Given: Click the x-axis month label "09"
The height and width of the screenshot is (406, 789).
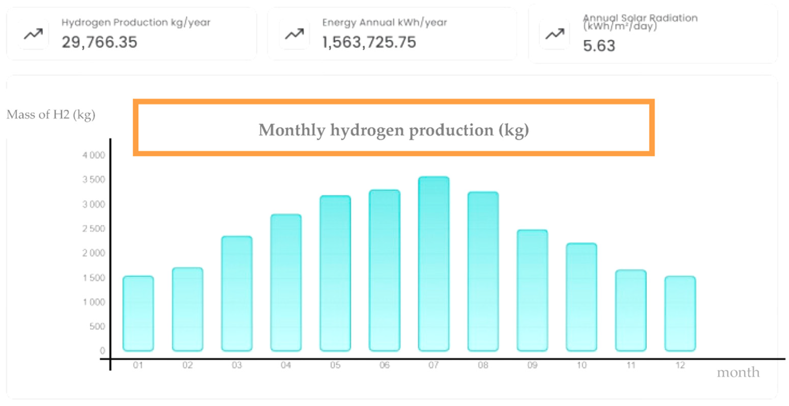Looking at the screenshot, I should [x=532, y=365].
